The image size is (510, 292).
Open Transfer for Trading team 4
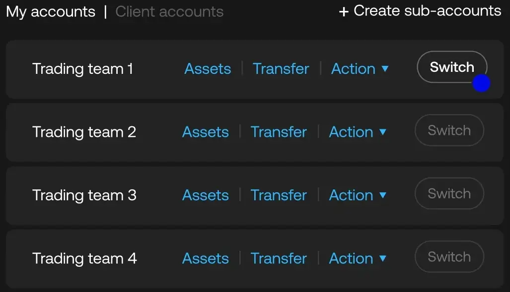pyautogui.click(x=279, y=258)
